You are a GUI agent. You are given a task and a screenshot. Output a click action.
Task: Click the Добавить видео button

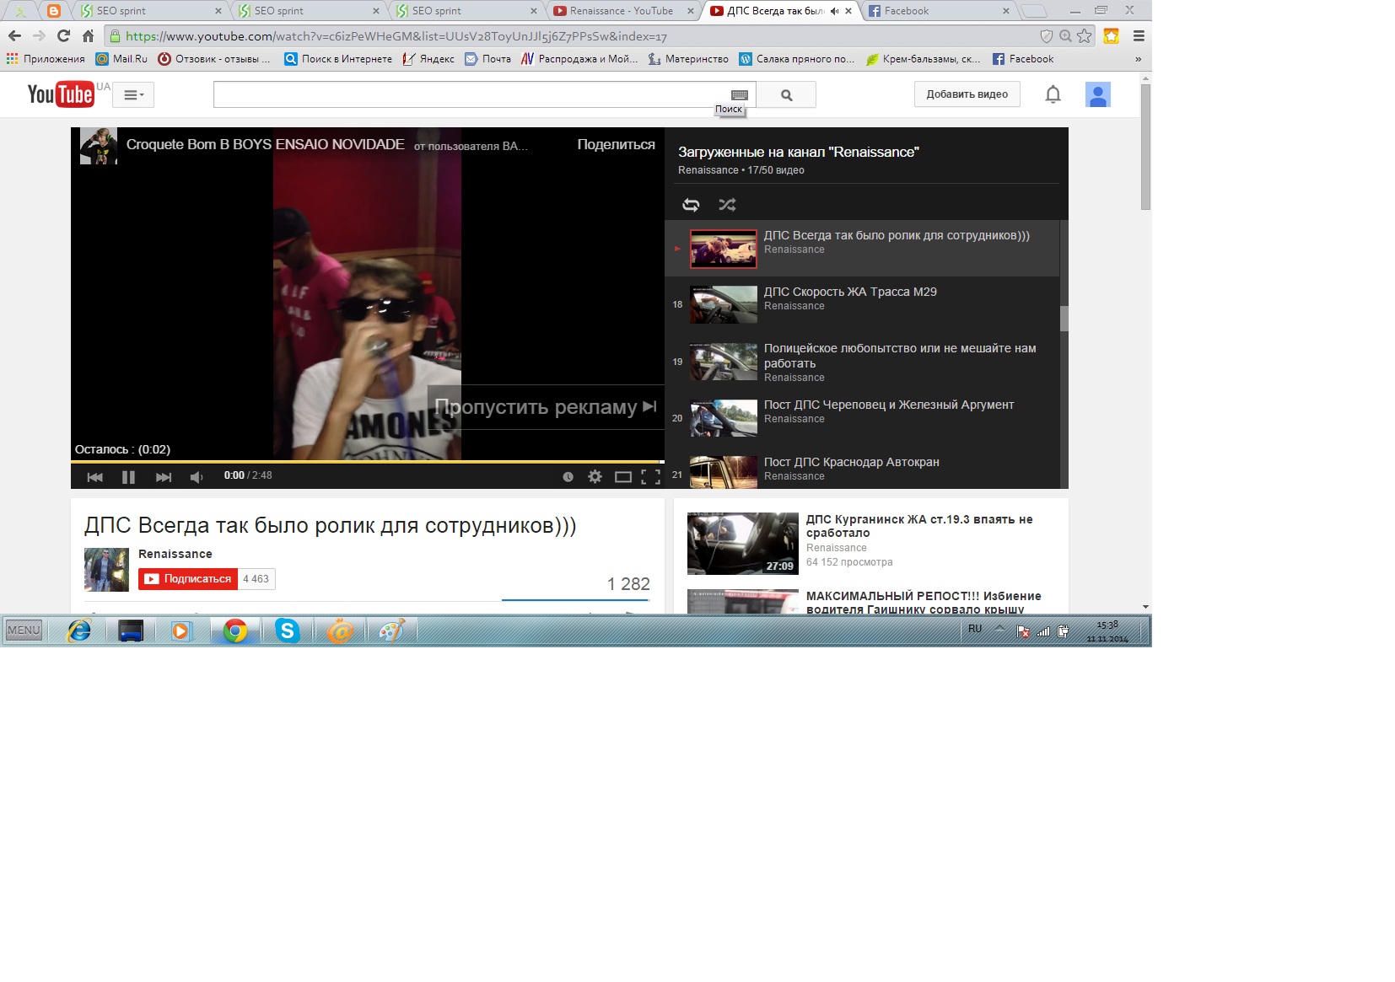point(967,94)
